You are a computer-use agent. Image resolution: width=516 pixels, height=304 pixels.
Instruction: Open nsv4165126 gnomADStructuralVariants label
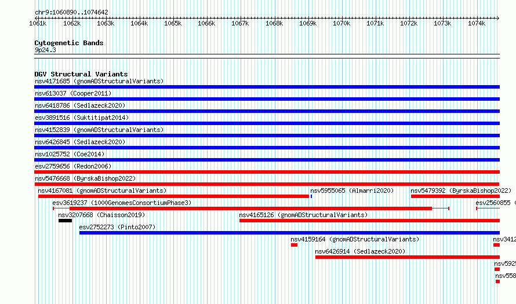click(x=303, y=215)
